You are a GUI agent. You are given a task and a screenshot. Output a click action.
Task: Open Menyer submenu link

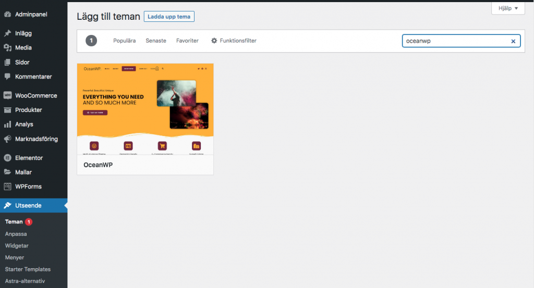[14, 257]
